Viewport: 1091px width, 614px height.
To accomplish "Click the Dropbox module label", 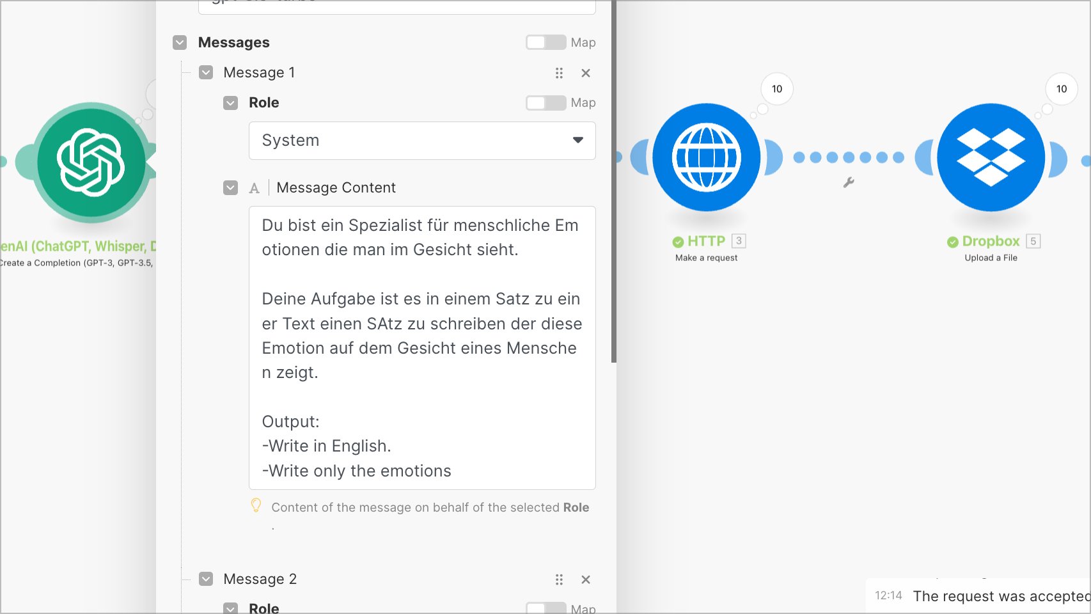I will [991, 241].
